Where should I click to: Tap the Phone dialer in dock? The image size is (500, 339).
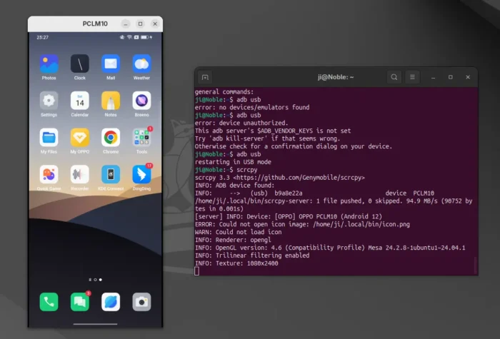(49, 302)
